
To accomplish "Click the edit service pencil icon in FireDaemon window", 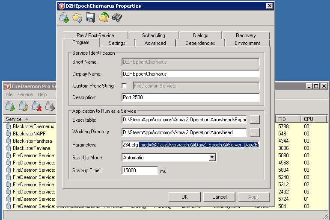I will [x=24, y=106].
